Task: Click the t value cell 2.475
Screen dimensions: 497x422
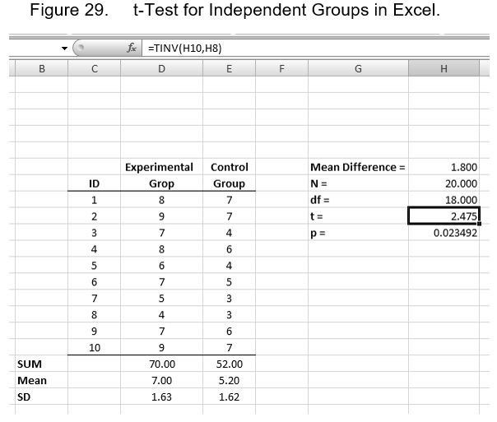Action: pos(444,216)
